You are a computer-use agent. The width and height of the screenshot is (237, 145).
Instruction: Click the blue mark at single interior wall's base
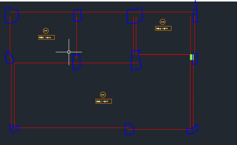click(76, 62)
